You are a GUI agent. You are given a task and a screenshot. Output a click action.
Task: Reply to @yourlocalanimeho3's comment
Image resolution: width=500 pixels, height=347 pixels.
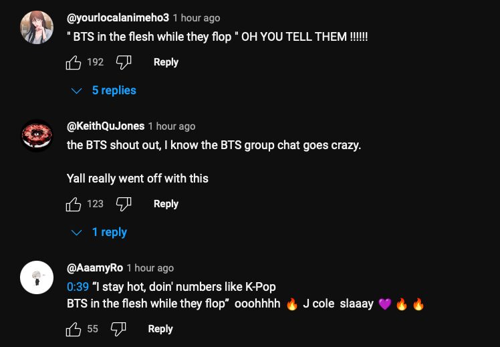(x=166, y=62)
